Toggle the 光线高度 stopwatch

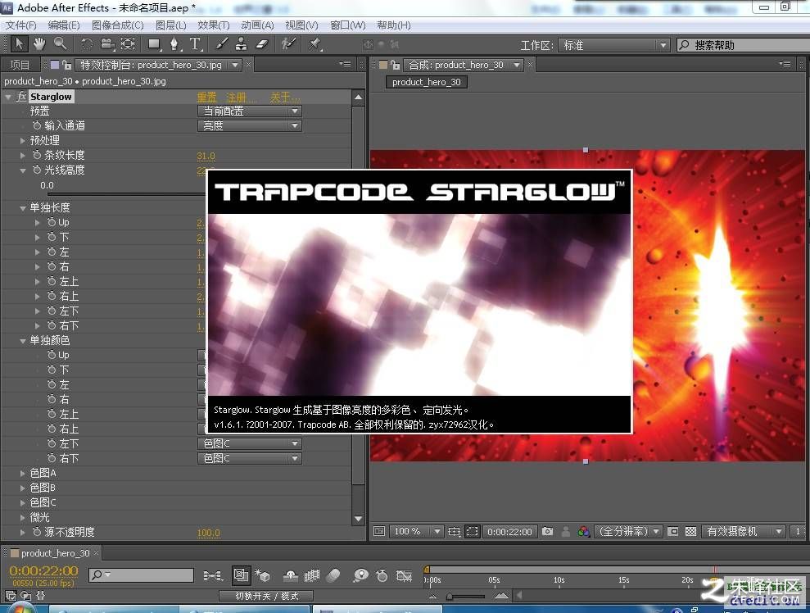coord(37,170)
